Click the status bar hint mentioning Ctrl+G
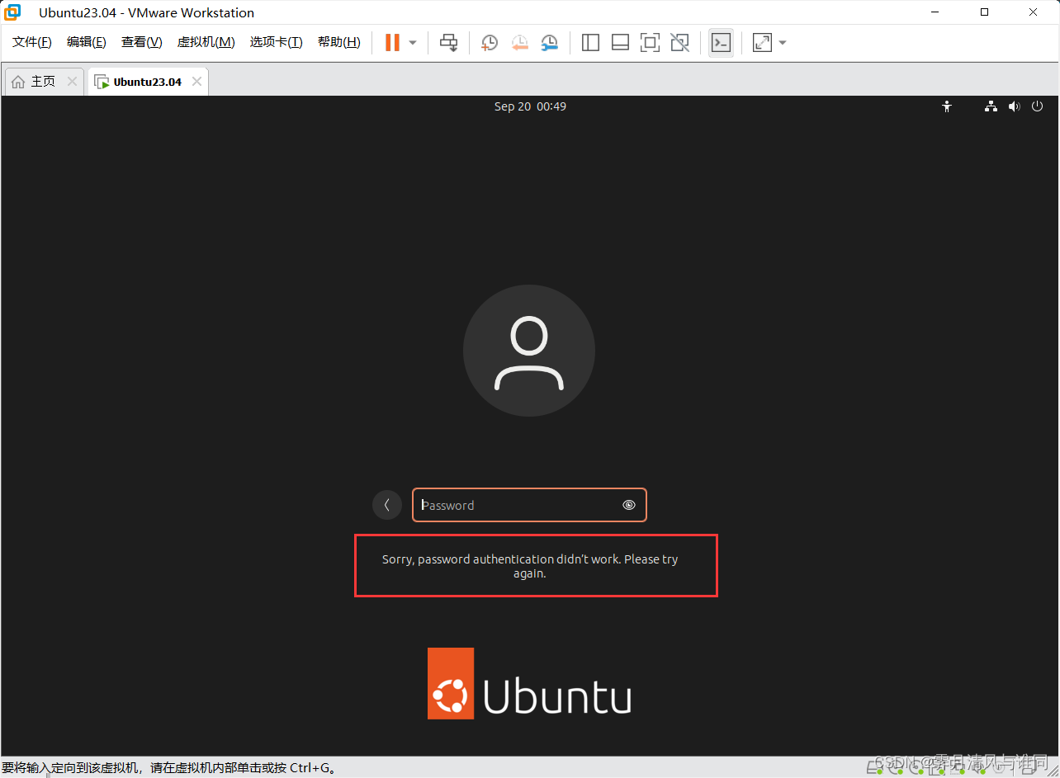Screen dimensions: 1060x778 click(169, 768)
